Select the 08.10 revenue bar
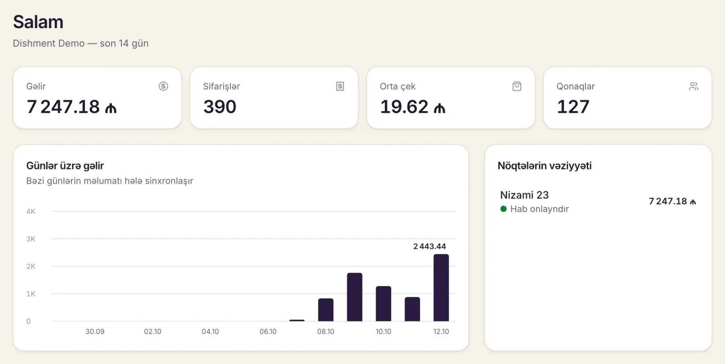 (x=326, y=310)
